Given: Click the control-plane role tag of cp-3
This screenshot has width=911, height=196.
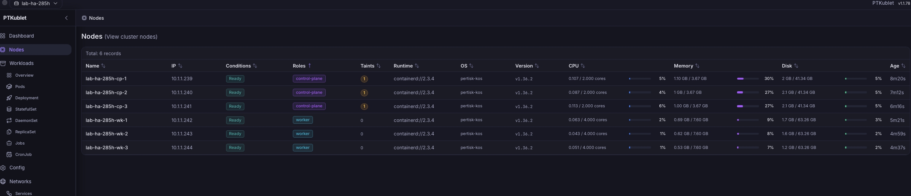Looking at the screenshot, I should (309, 106).
